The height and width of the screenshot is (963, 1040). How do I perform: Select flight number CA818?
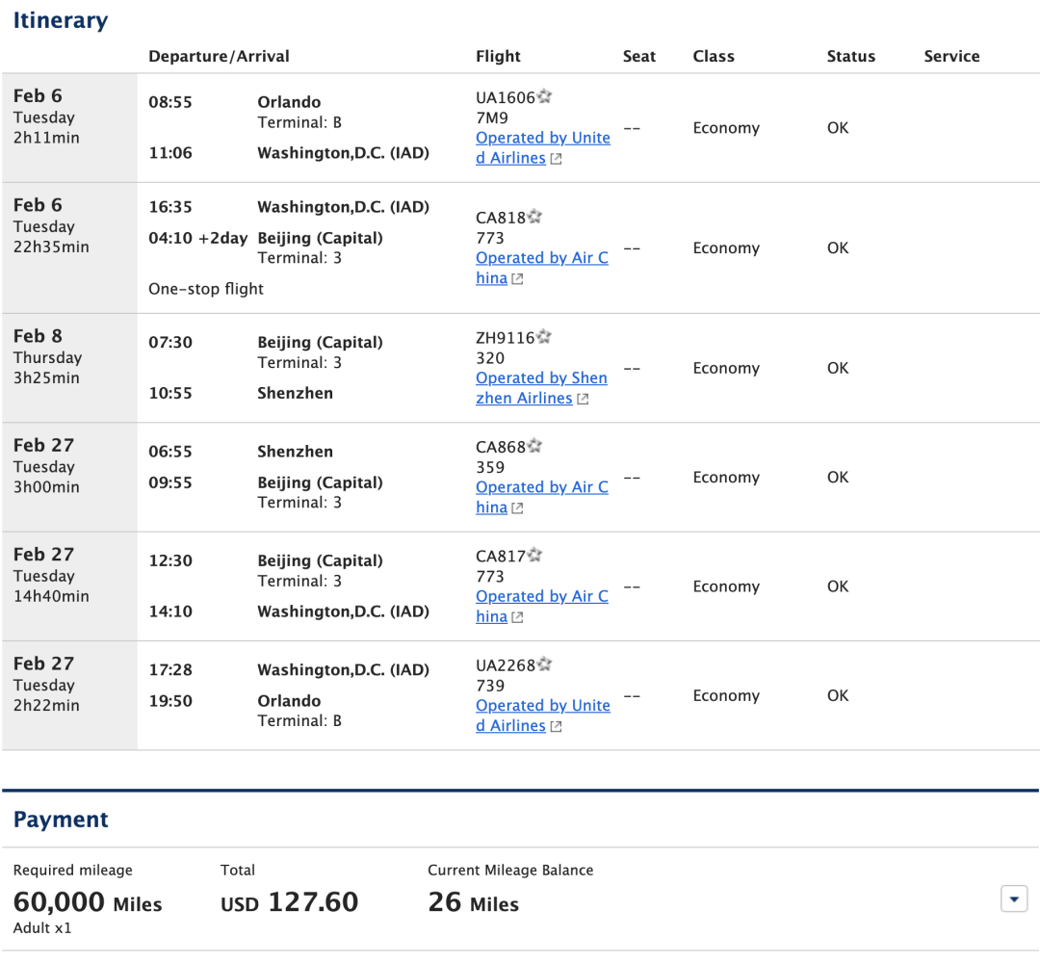[x=501, y=219]
